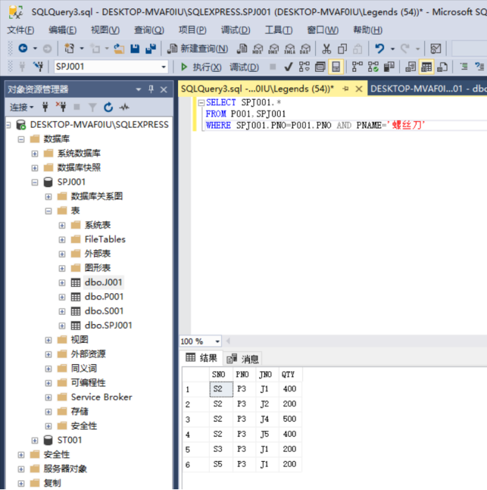
Task: Select the Service Broker folder
Action: pyautogui.click(x=101, y=397)
